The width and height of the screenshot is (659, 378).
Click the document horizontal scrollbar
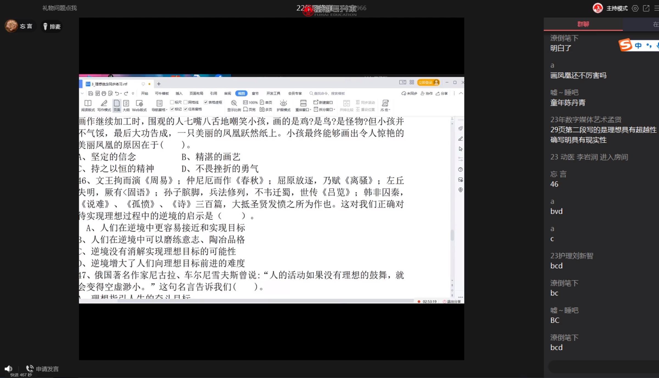265,301
